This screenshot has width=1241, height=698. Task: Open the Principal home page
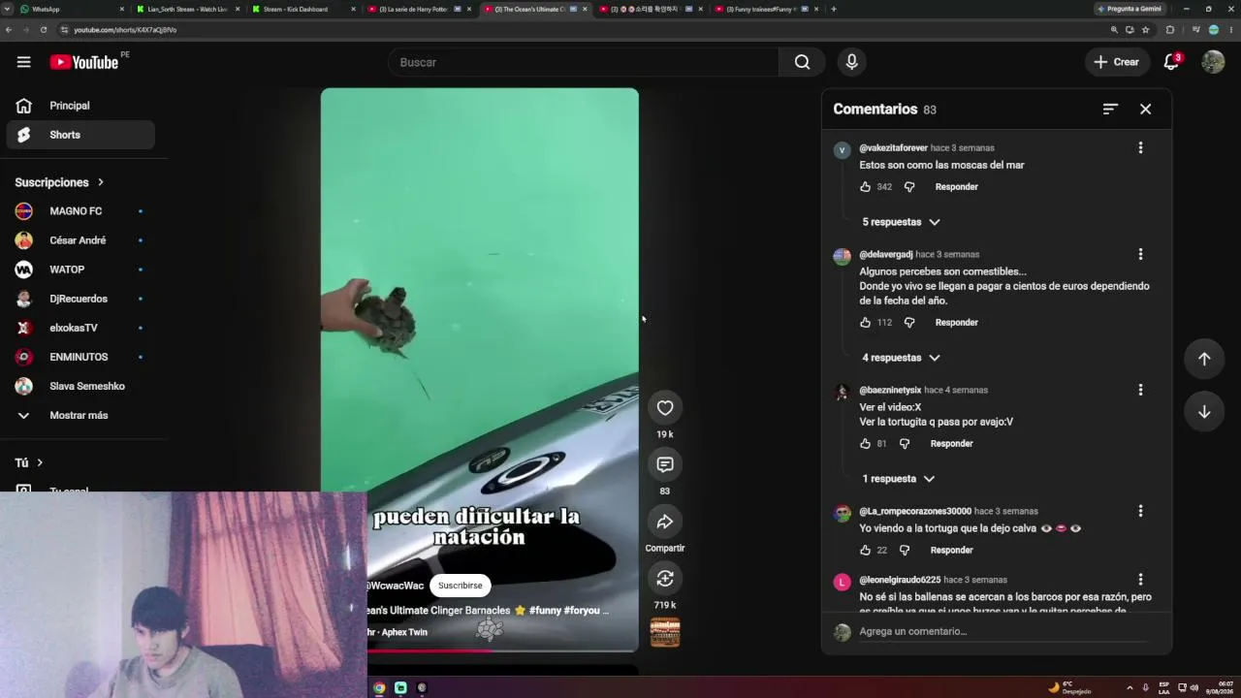[80, 106]
